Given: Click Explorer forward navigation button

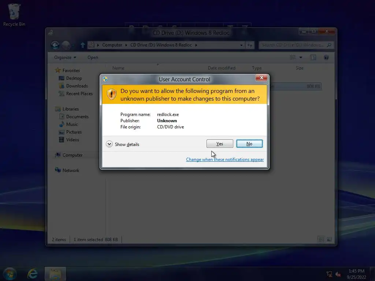Looking at the screenshot, I should [x=66, y=45].
